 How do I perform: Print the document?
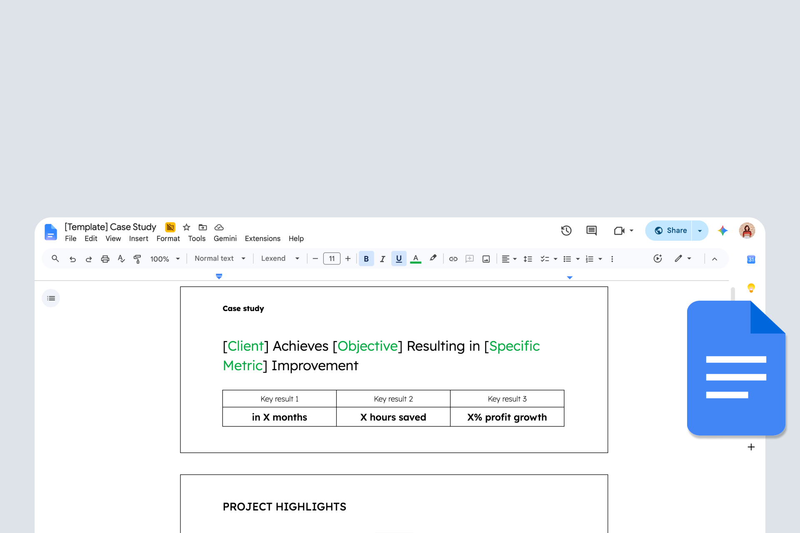(x=105, y=259)
